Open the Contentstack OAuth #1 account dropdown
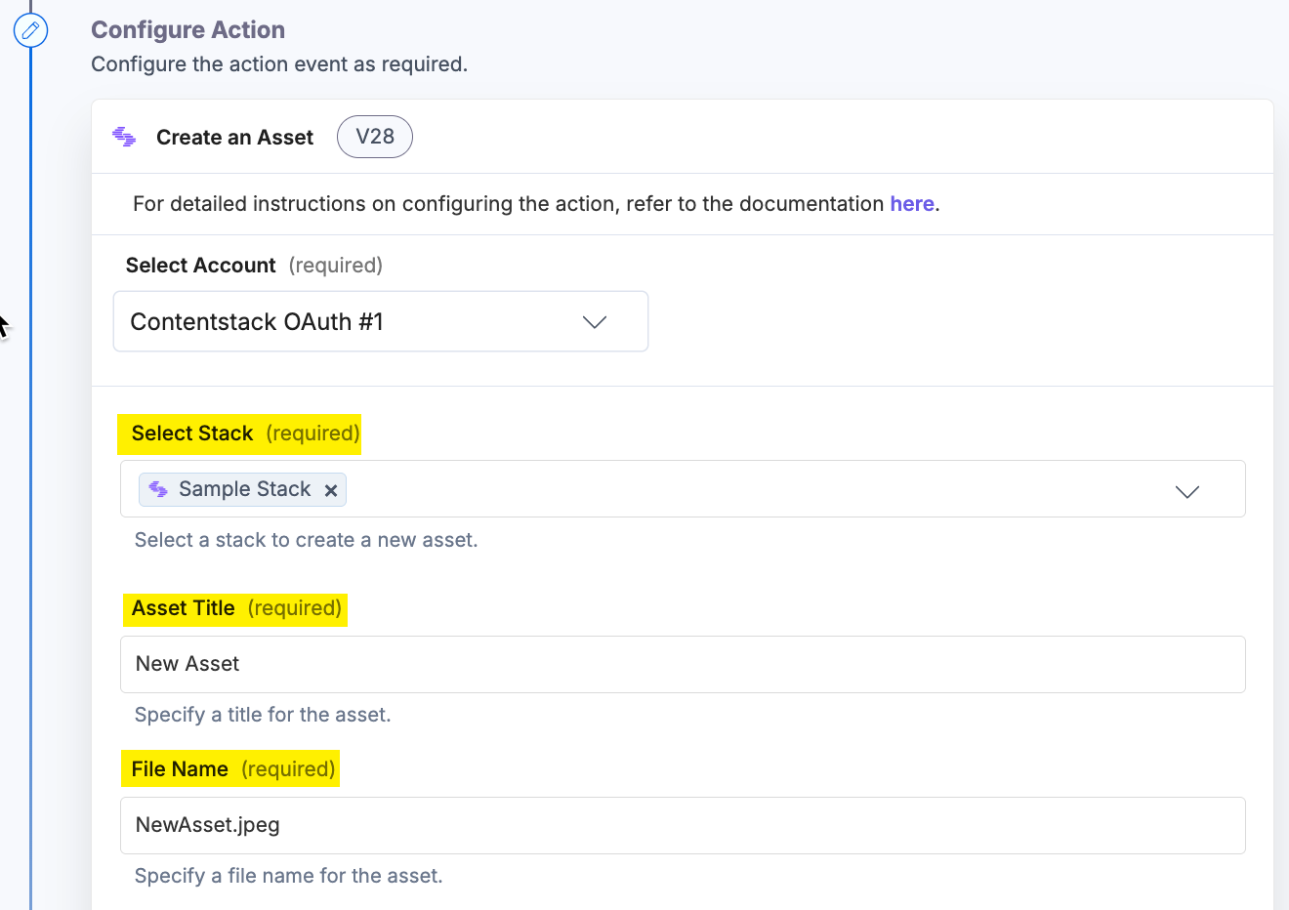 pyautogui.click(x=381, y=321)
